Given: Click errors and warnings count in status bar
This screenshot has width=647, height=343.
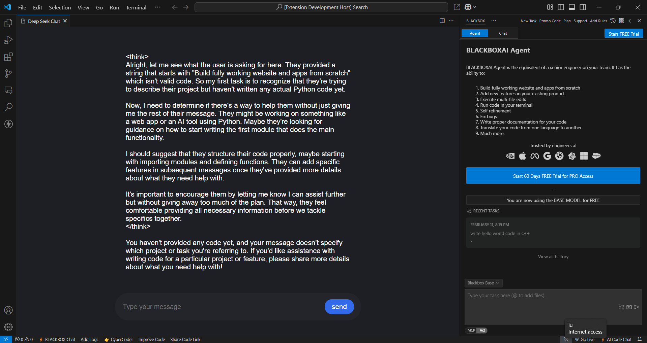Looking at the screenshot, I should point(24,339).
